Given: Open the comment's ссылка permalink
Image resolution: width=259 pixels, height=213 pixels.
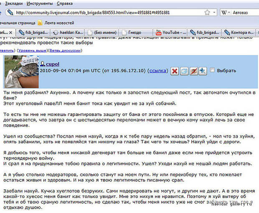Looking at the screenshot, I should 158,71.
